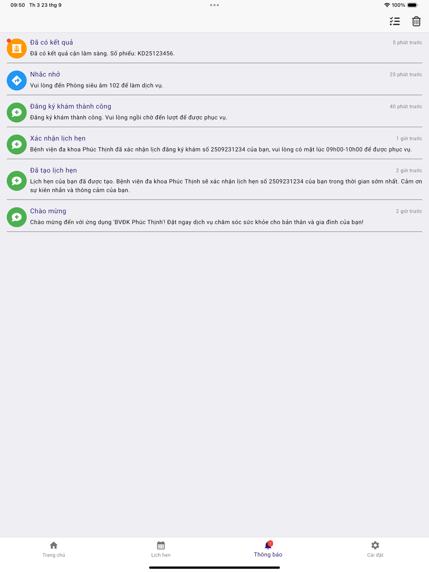Viewport: 429px width, 572px height.
Task: Tap green icon beside Đã tạo lịch hẹn
Action: click(17, 181)
